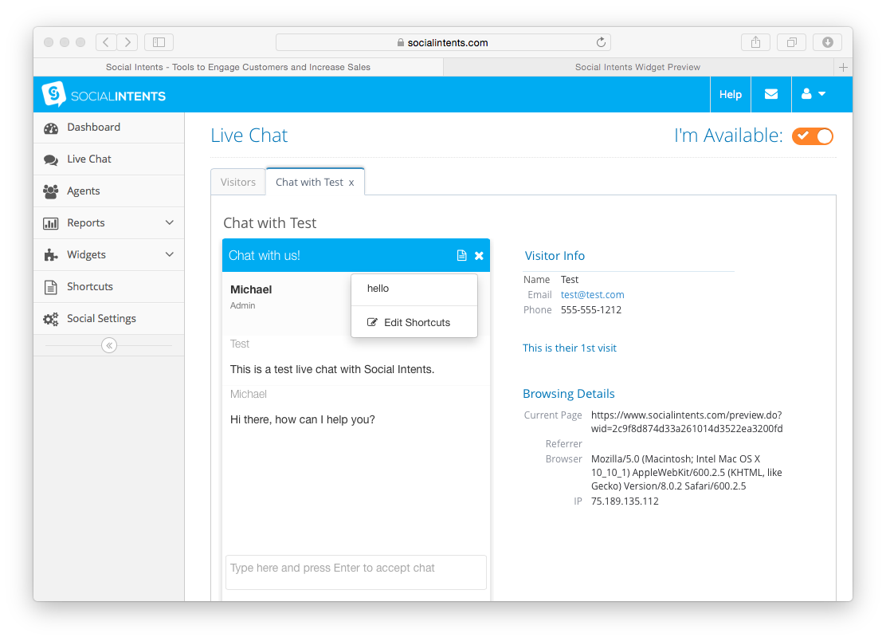Open the Dashboard sidebar item
Screen dimensions: 886x641
[108, 128]
